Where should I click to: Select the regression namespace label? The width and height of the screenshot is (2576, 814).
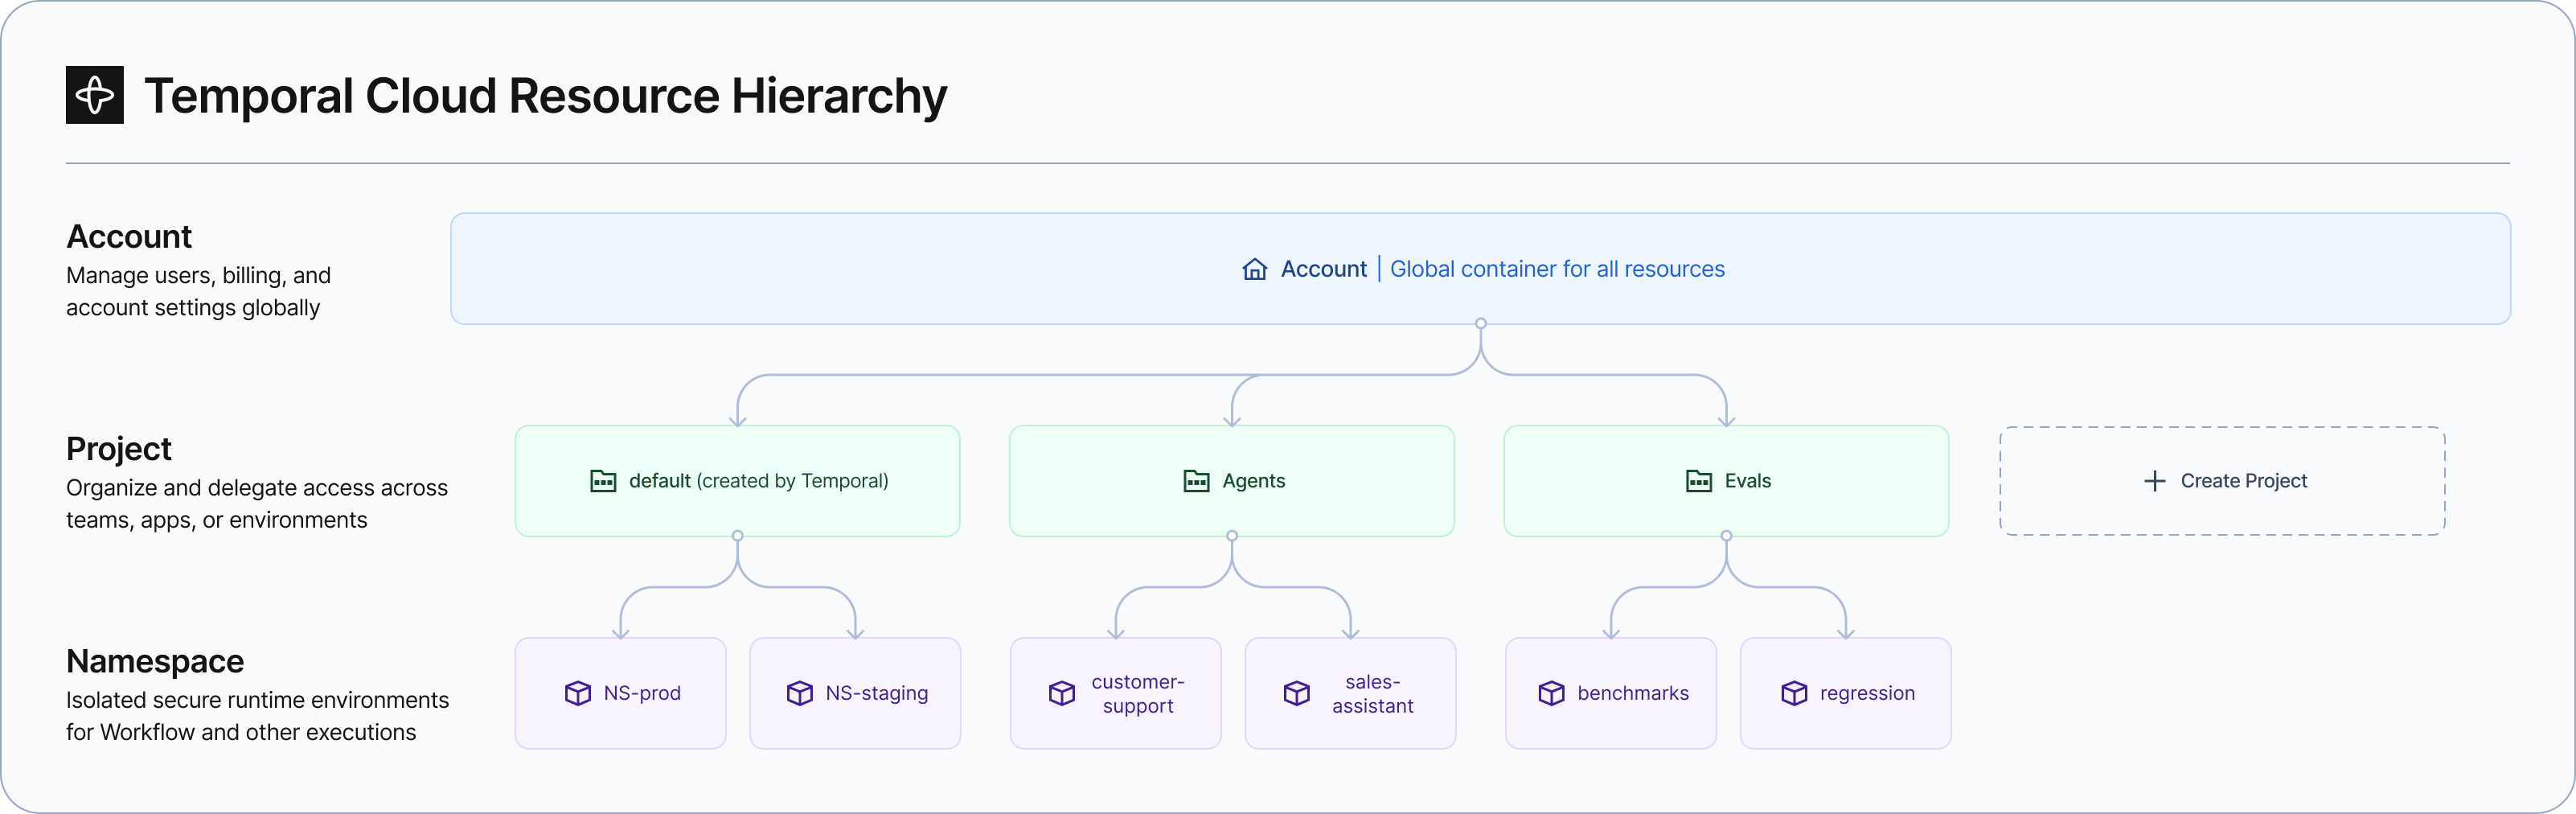[x=1867, y=693]
